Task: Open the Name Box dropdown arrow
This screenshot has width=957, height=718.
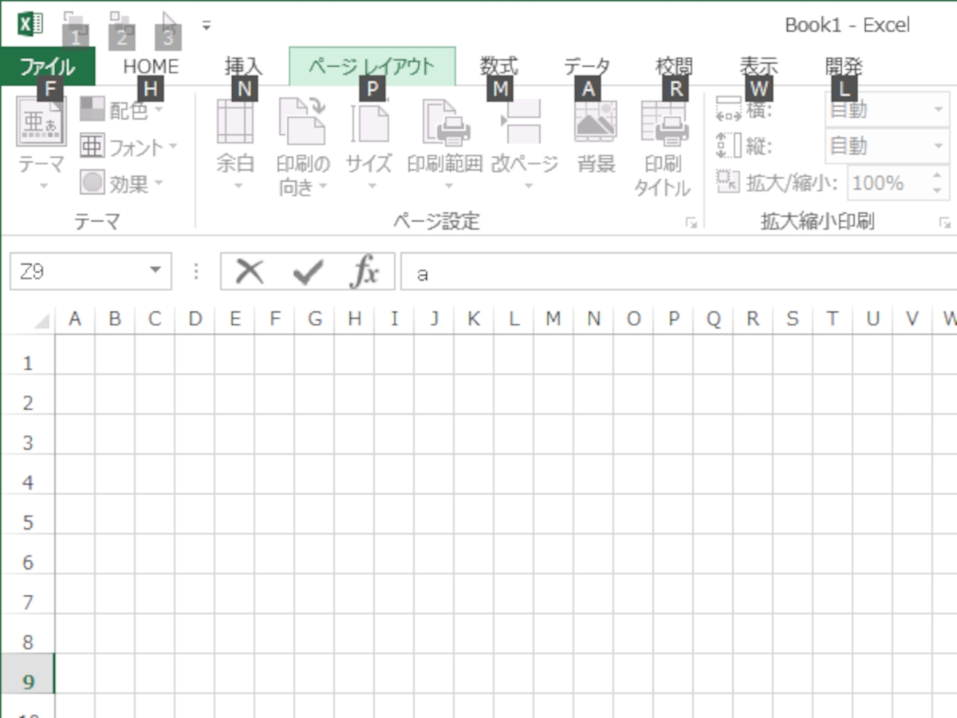Action: click(x=155, y=271)
